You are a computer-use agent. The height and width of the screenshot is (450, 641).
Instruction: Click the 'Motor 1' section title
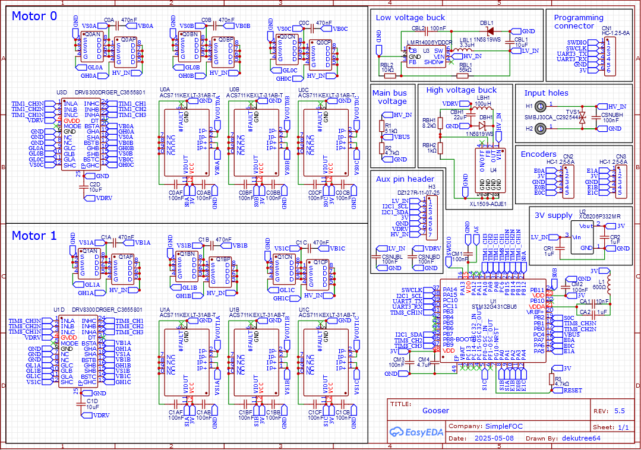coord(34,236)
